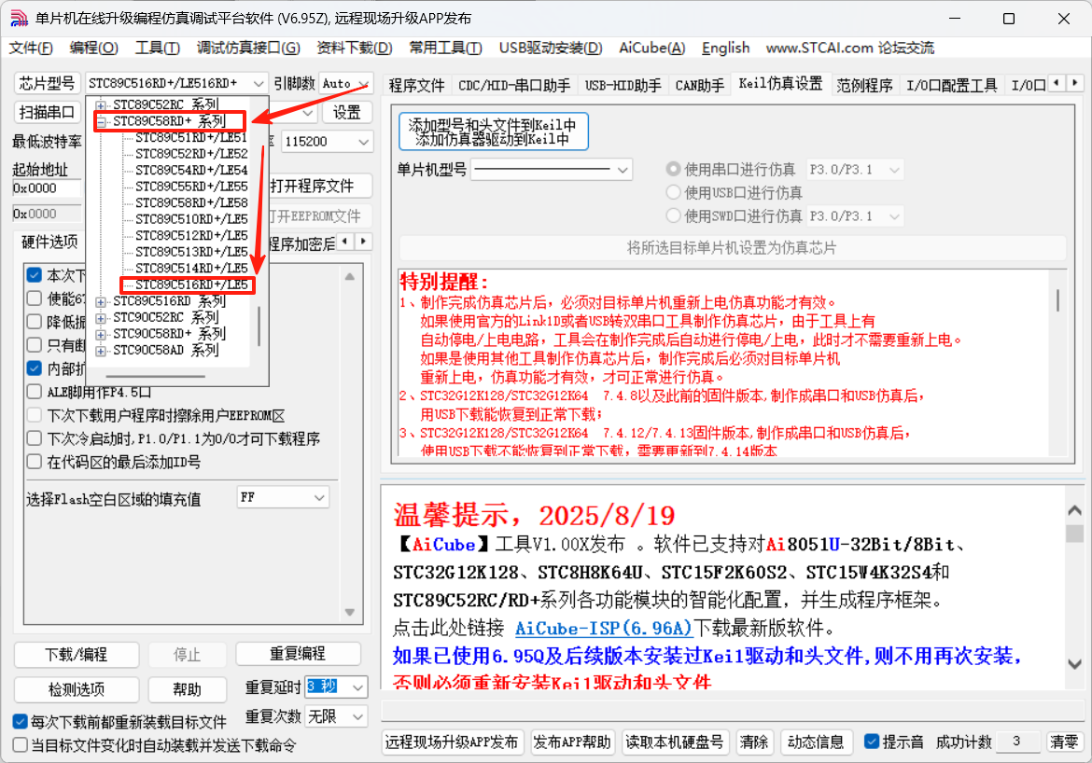This screenshot has width=1092, height=763.
Task: Toggle 下次冷启动时,P1.0/P1.1为0/0才可下载程序 checkbox
Action: [35, 438]
